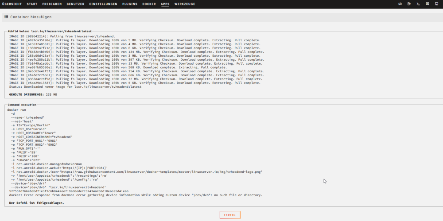443x221 pixels.
Task: Click image ID line 6e5832485815
Action: click(x=135, y=44)
